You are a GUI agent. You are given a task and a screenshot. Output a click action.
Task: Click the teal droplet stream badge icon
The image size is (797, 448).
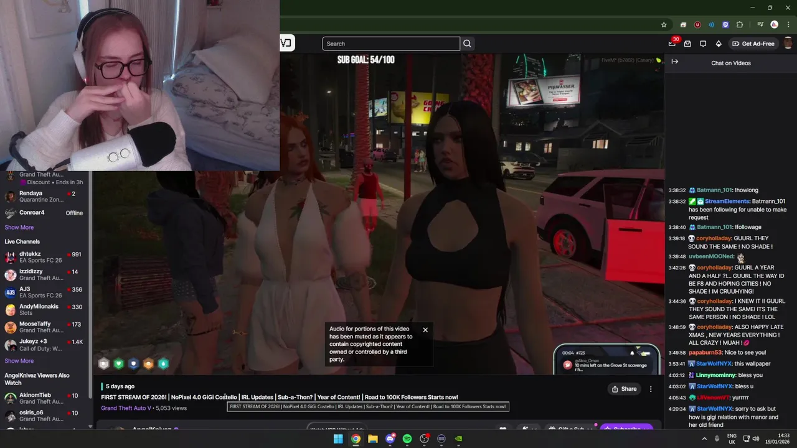(x=163, y=364)
